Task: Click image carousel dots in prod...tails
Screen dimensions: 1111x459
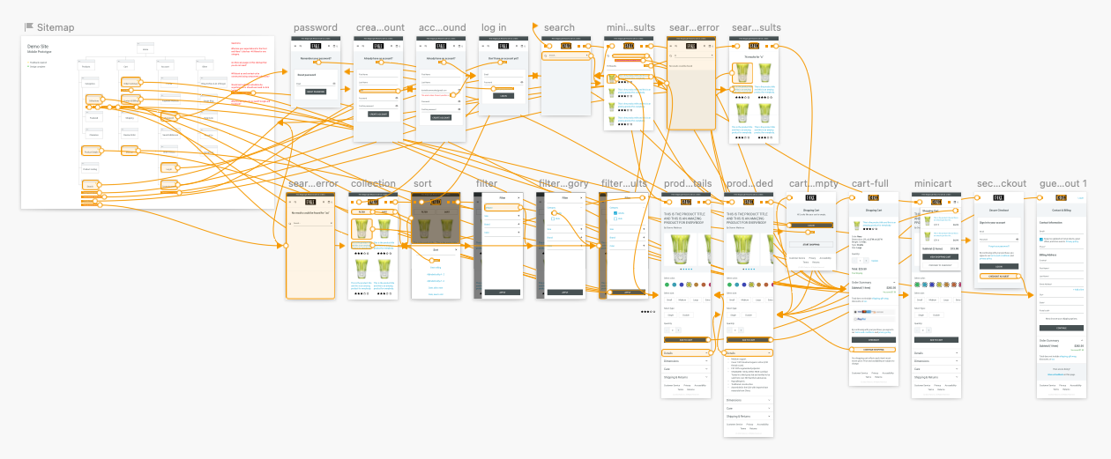Action: click(686, 269)
